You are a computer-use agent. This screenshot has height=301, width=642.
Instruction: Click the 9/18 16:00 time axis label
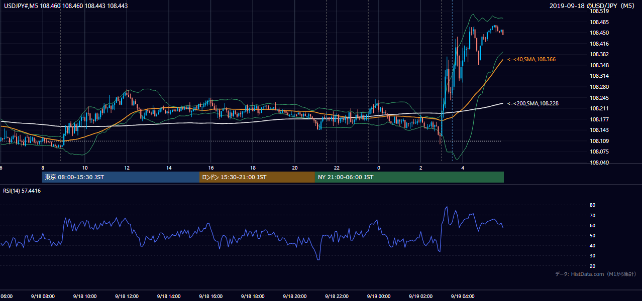pos(210,296)
